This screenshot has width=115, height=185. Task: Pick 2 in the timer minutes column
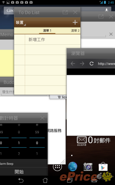(x=19, y=153)
